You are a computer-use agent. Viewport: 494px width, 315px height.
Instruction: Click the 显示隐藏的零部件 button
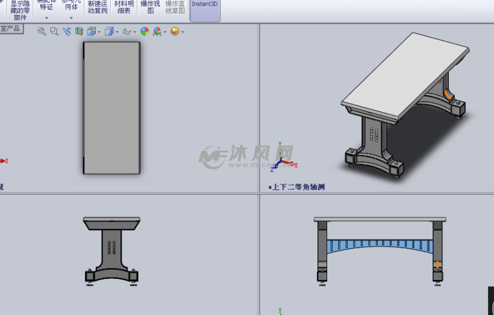20,10
